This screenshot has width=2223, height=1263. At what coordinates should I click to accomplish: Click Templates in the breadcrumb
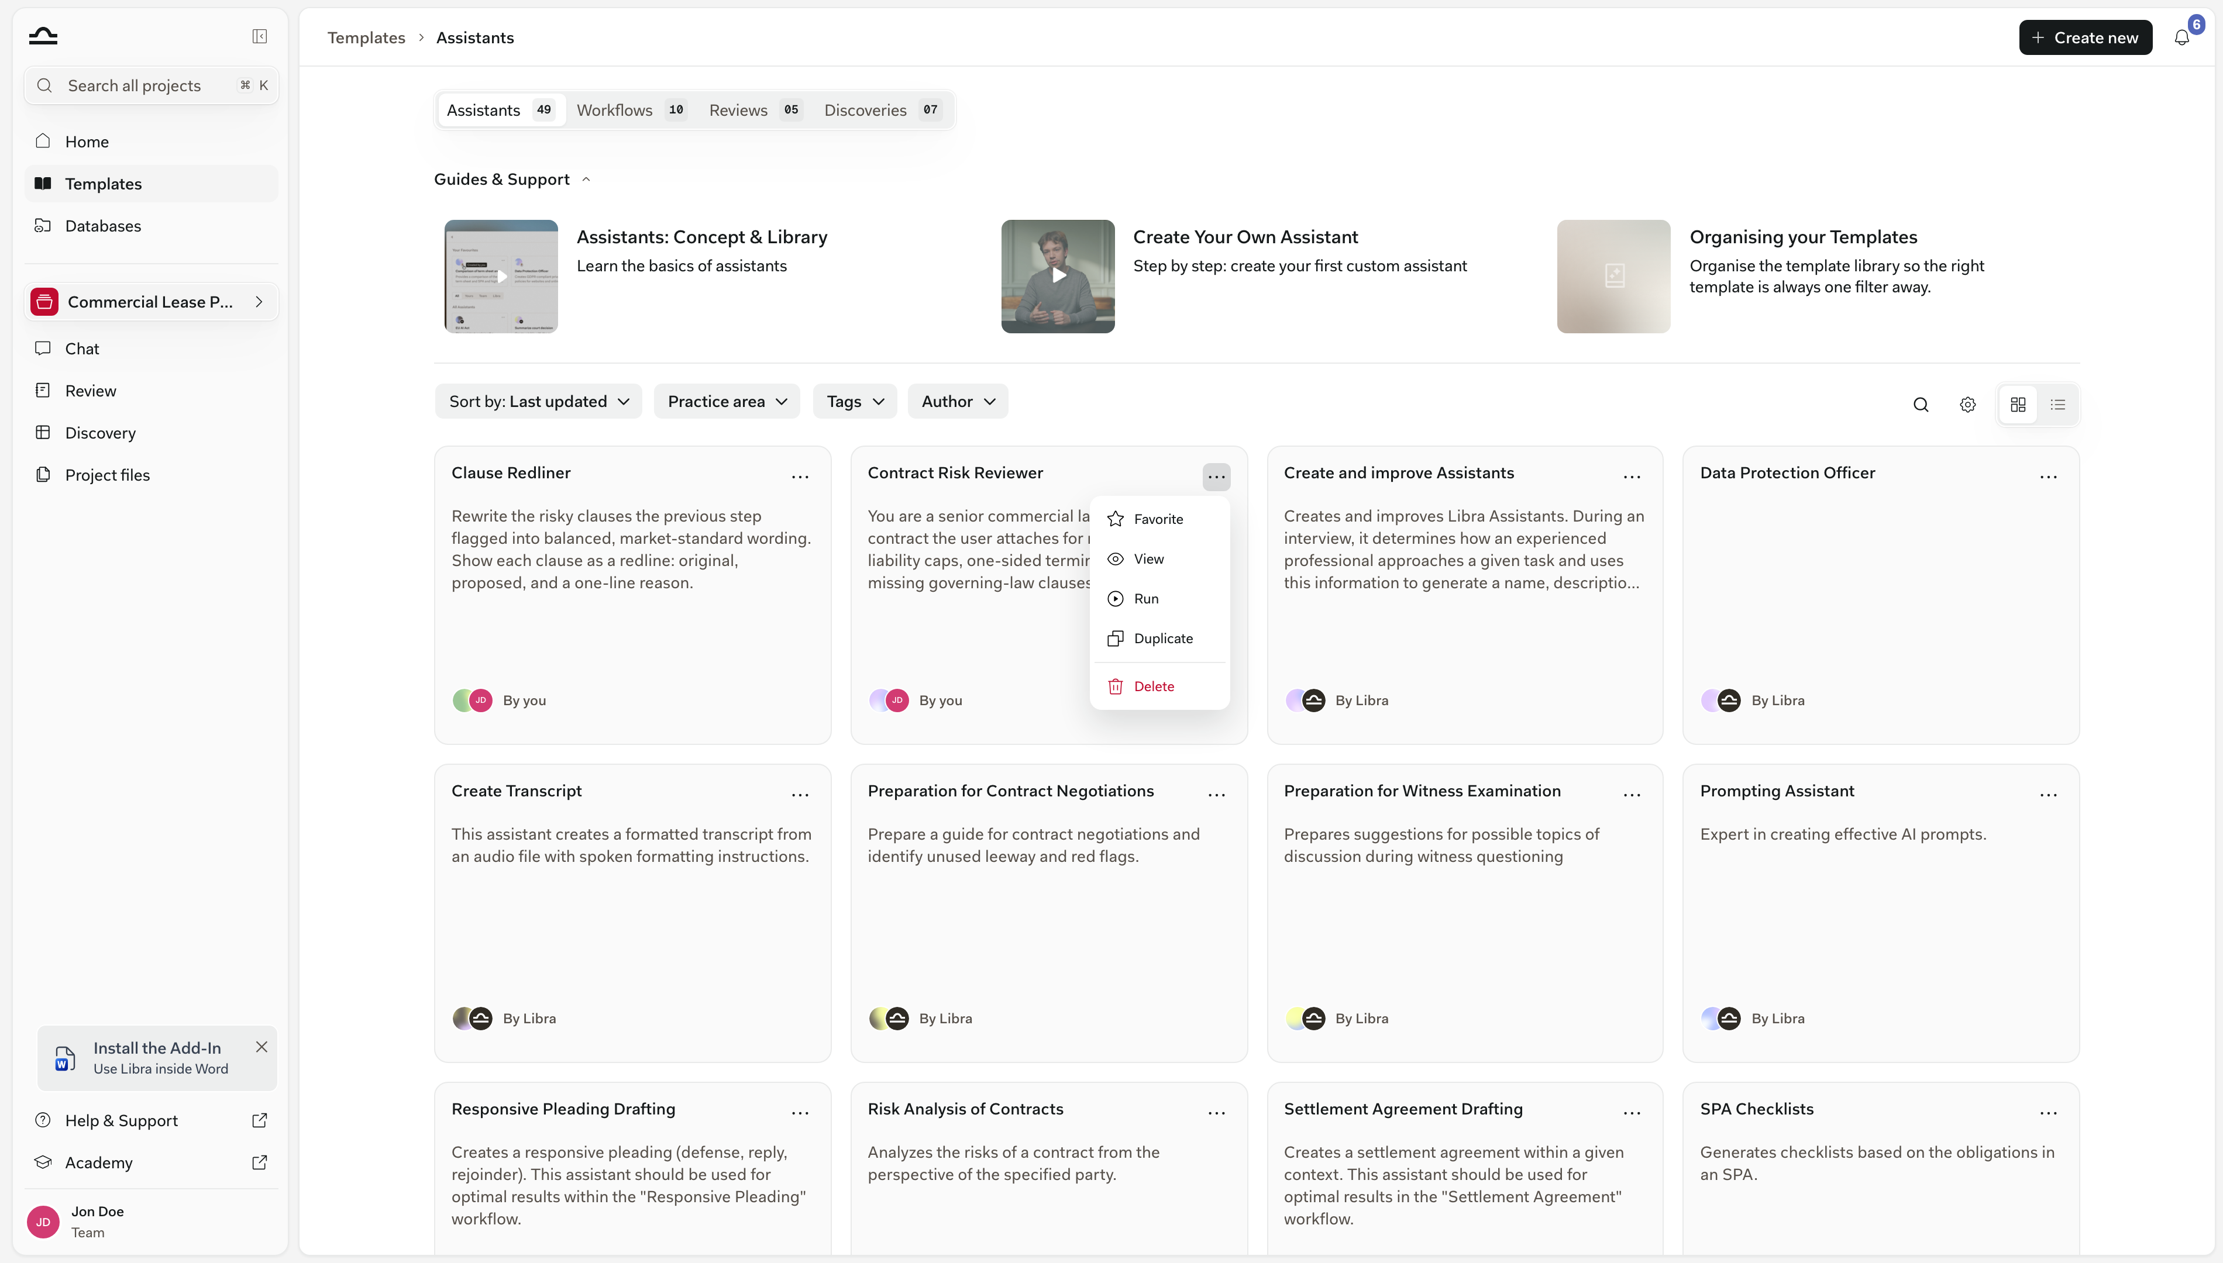coord(366,37)
